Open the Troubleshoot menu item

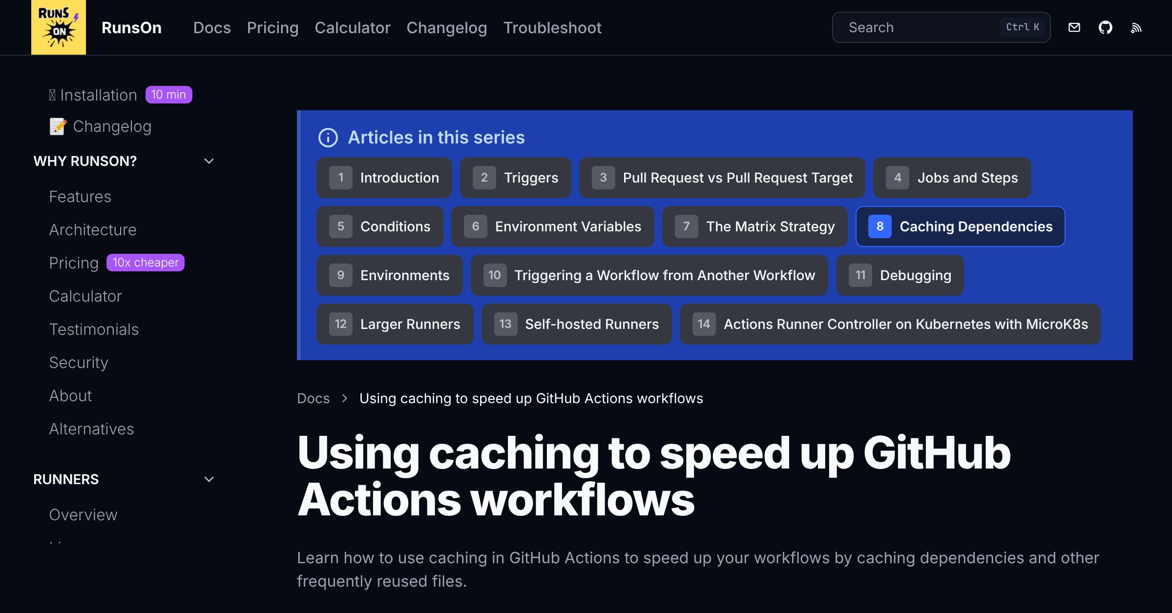coord(552,28)
